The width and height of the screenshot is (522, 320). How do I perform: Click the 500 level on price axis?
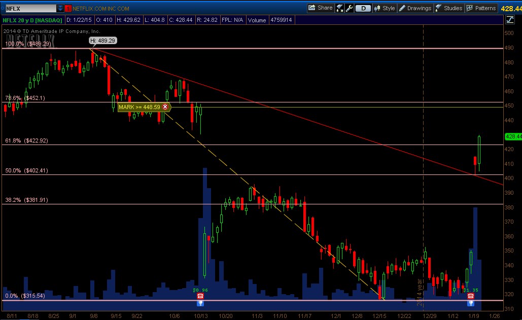click(x=509, y=33)
